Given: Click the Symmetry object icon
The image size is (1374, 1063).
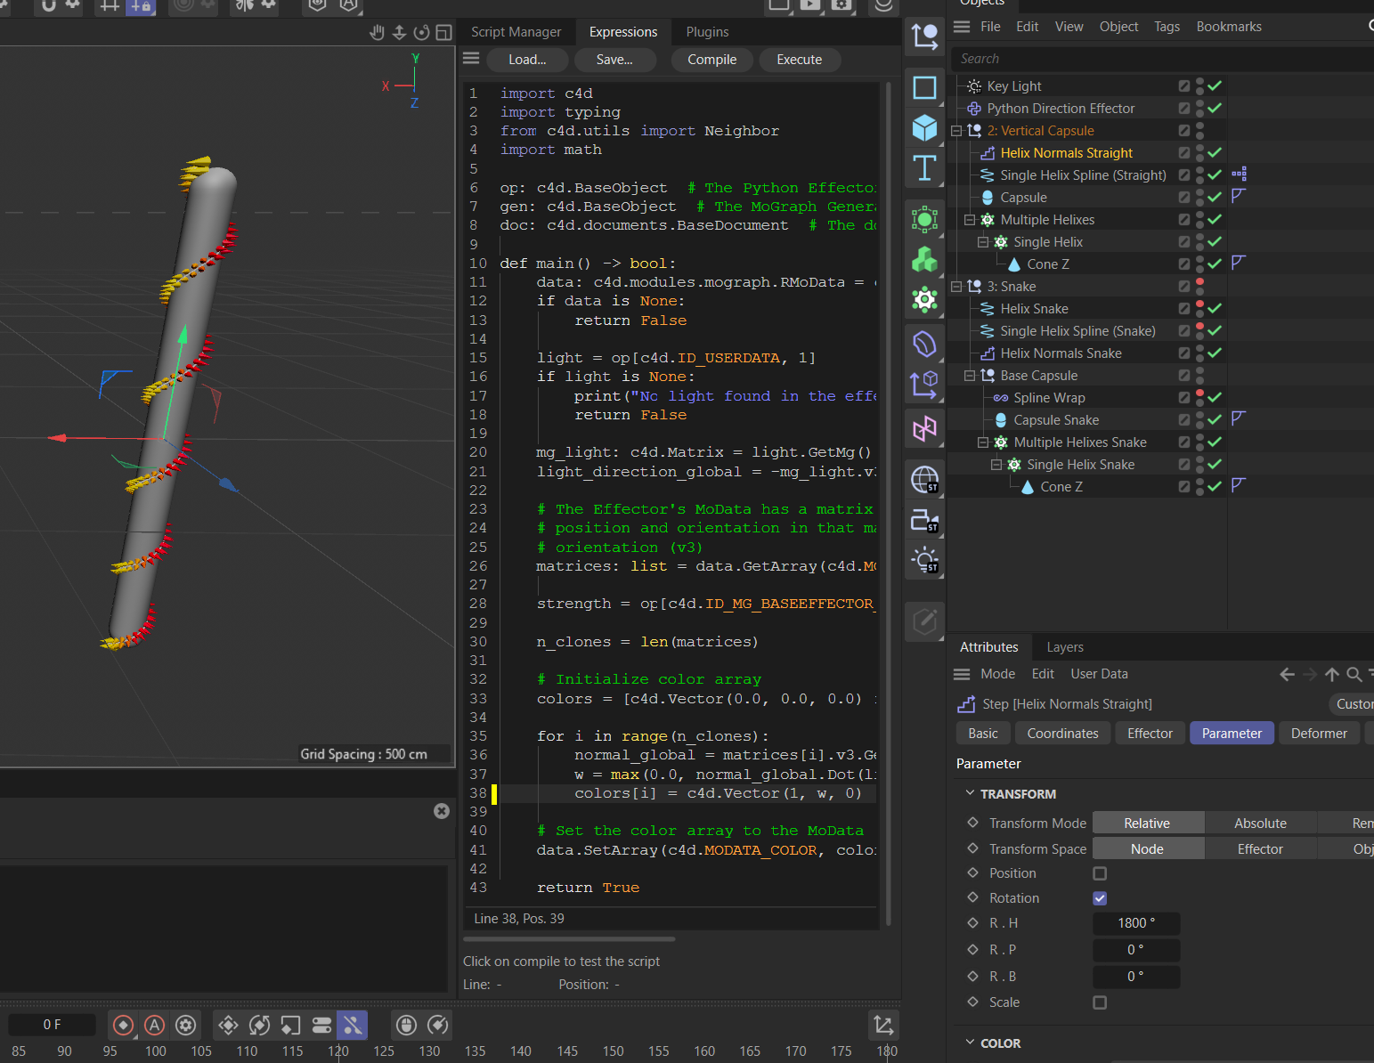Looking at the screenshot, I should coord(924,429).
